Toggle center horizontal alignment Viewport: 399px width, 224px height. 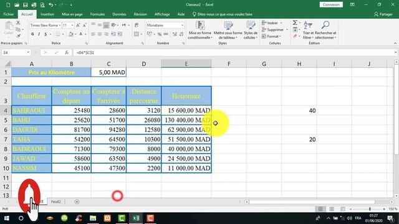[x=100, y=34]
